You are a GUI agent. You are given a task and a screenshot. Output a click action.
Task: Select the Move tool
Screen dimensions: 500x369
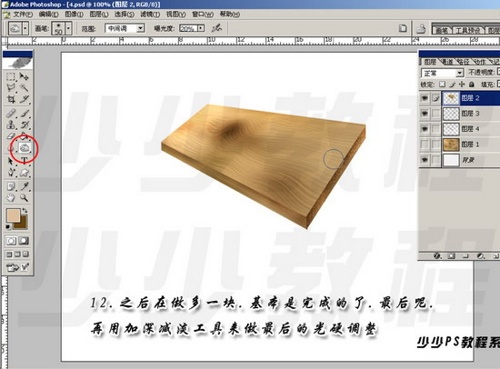point(24,76)
